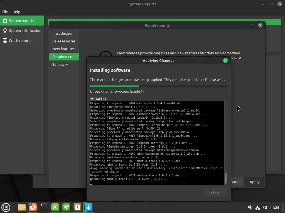Viewport: 285px width, 213px height.
Task: Click the green Mint logo taskbar app
Action: click(55, 207)
